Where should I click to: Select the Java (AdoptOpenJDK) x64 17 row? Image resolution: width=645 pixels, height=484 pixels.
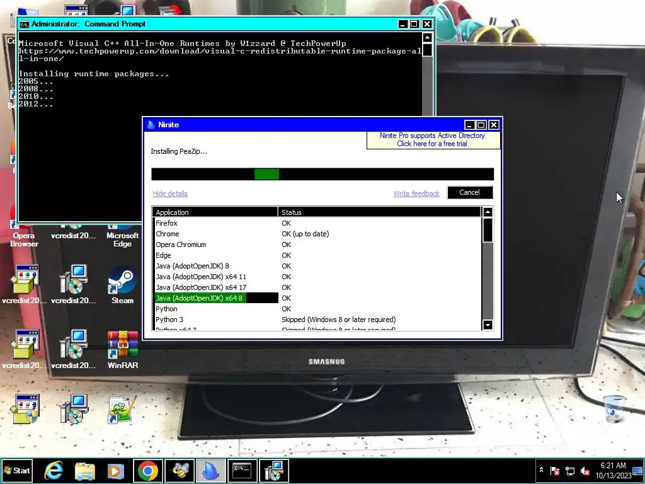pyautogui.click(x=317, y=287)
